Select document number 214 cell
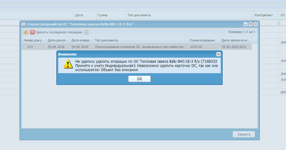Screen dimensions: 286x150 tap(34, 47)
